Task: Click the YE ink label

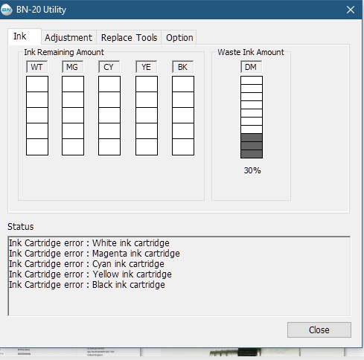Action: click(x=146, y=67)
